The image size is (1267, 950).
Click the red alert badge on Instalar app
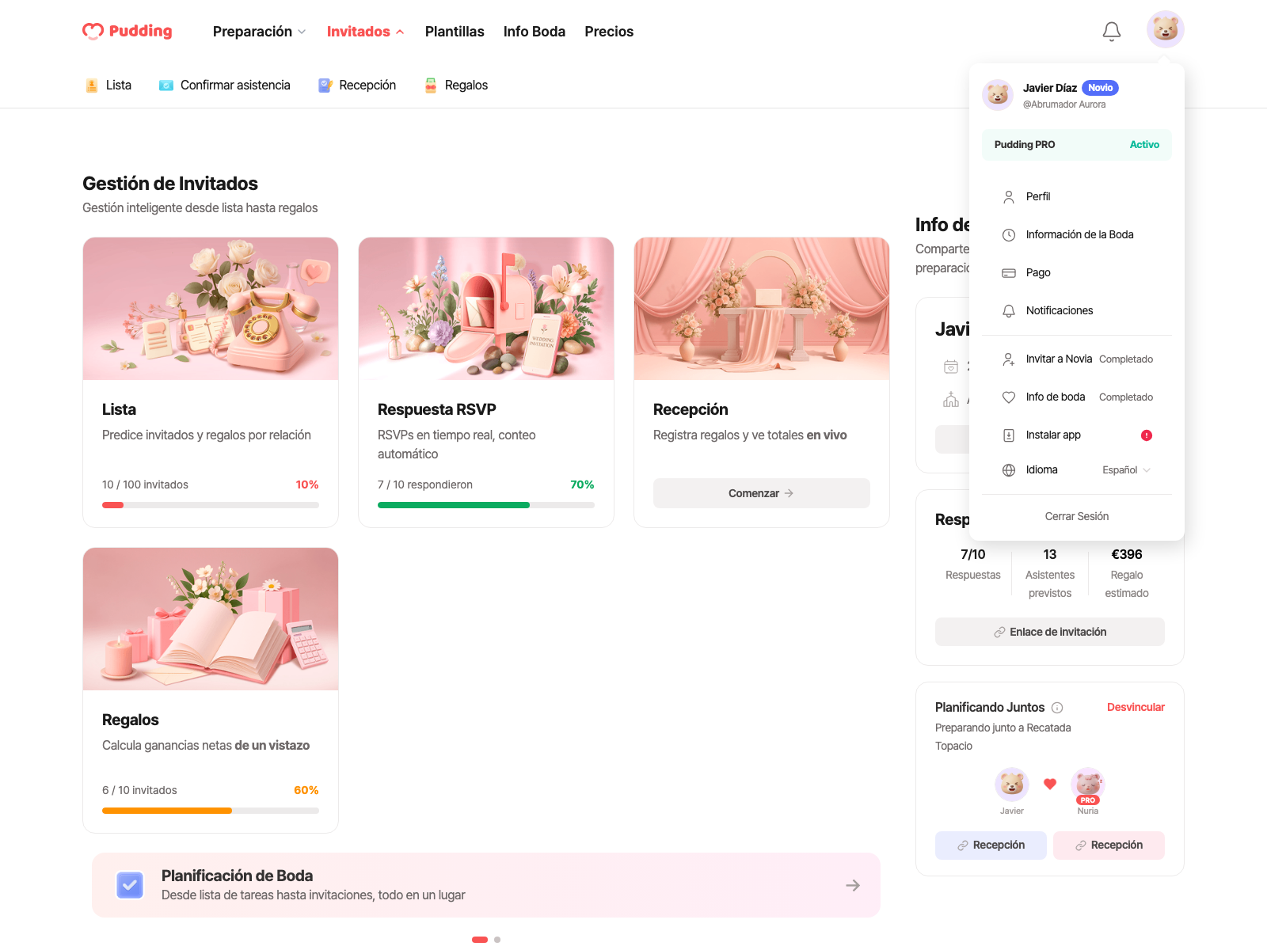click(1147, 435)
